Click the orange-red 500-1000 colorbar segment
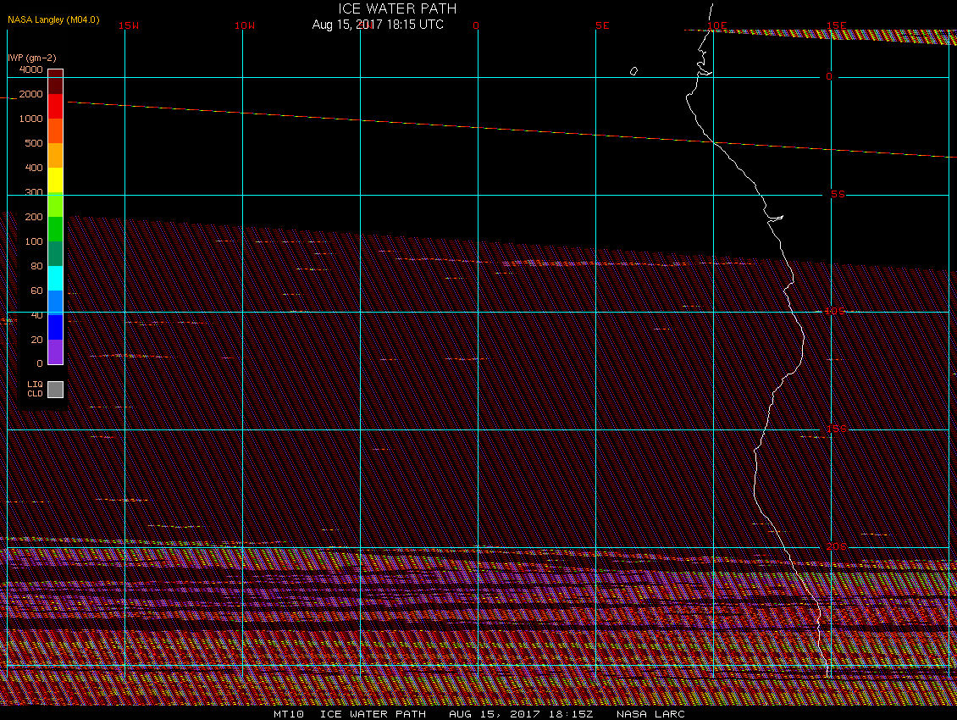Screen dimensions: 957x720 56,130
